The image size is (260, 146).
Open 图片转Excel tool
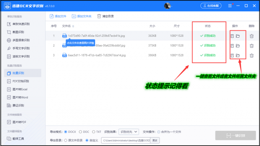(17, 89)
